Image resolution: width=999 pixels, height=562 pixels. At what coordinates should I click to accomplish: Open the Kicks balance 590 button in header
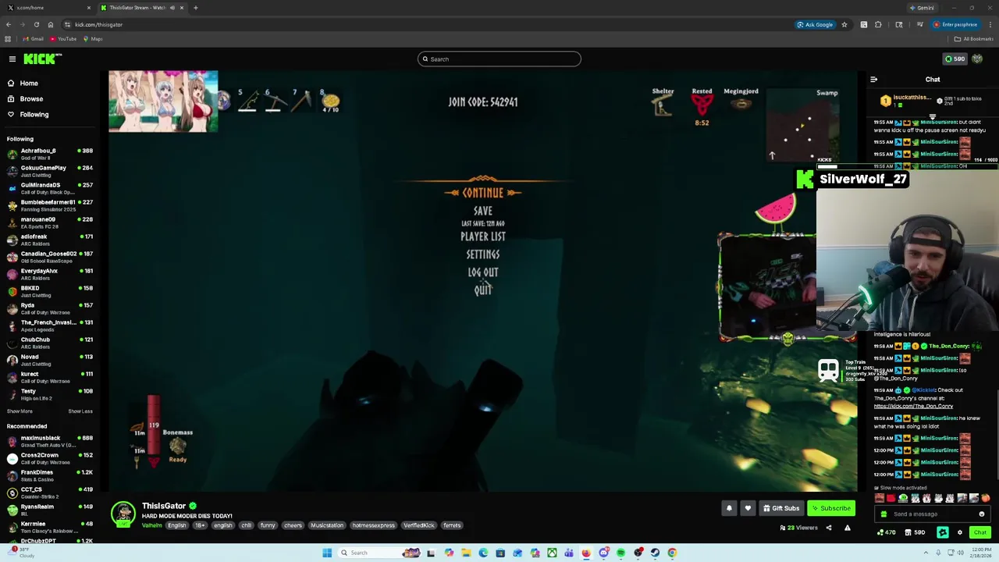point(955,59)
